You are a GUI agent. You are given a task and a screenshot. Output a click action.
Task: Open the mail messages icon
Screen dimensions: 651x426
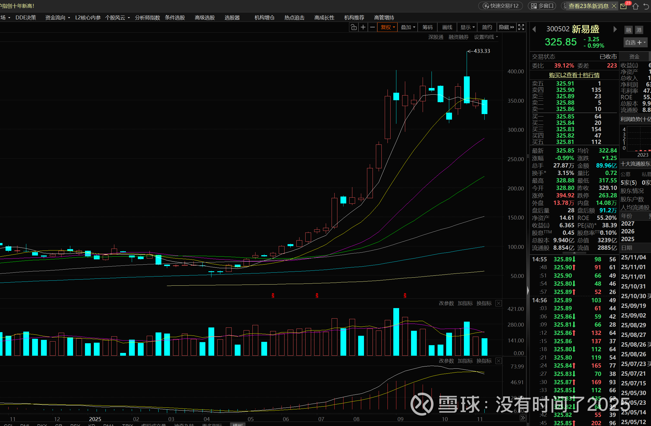pos(624,6)
